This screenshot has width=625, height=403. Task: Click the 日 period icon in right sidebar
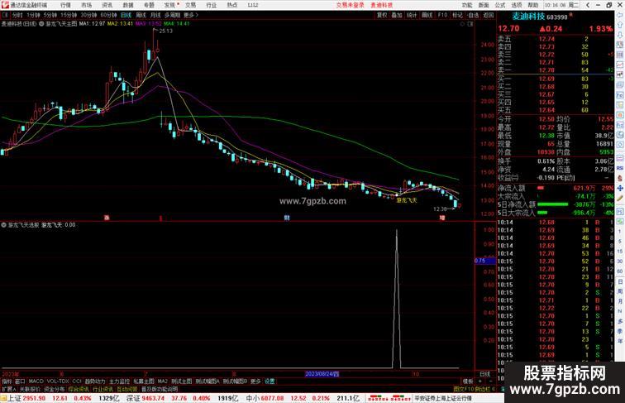620,281
